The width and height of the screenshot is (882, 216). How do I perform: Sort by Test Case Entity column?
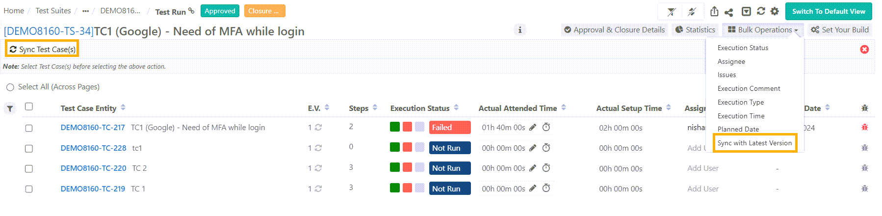pos(123,108)
